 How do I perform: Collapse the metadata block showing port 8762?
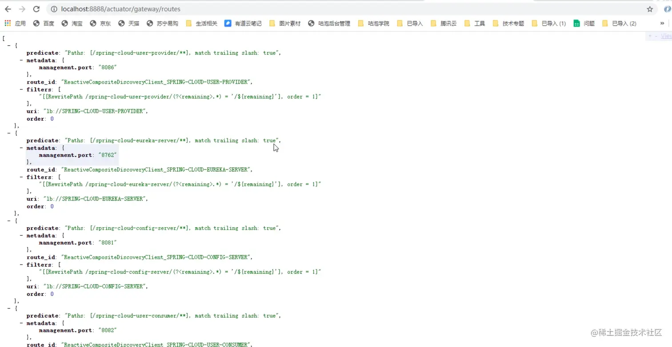point(21,148)
